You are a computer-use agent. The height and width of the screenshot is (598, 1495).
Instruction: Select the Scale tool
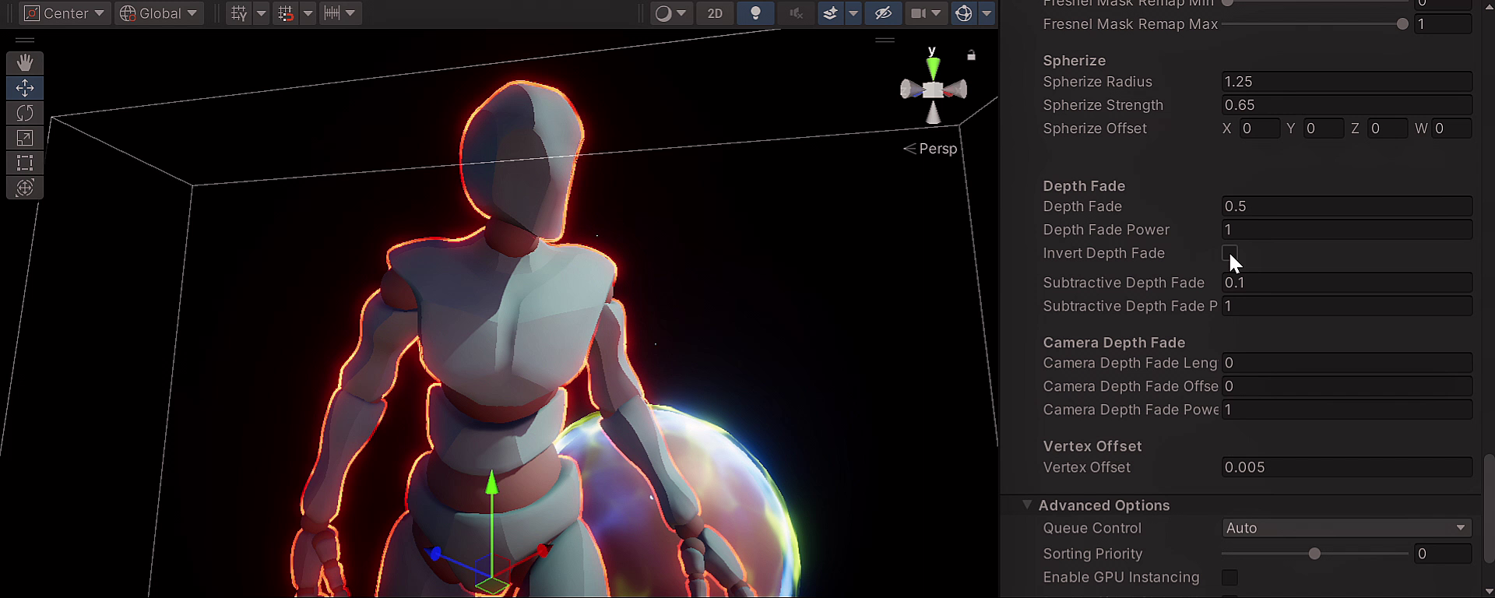pyautogui.click(x=25, y=138)
